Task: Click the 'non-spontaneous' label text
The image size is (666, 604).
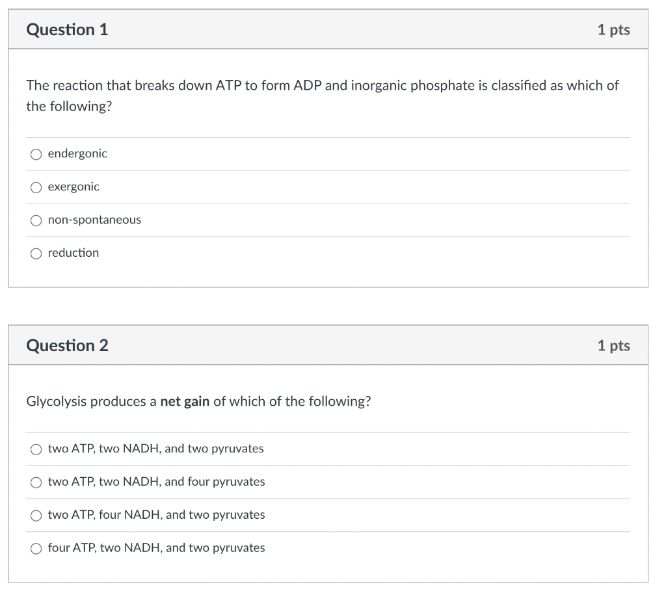Action: pyautogui.click(x=94, y=220)
